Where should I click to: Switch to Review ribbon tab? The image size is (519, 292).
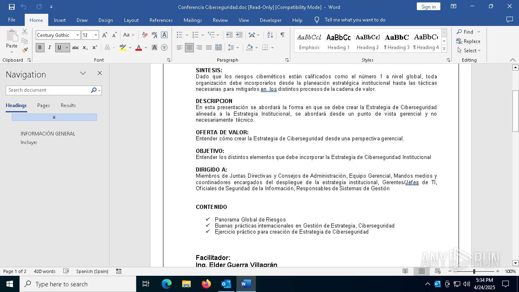click(x=220, y=20)
